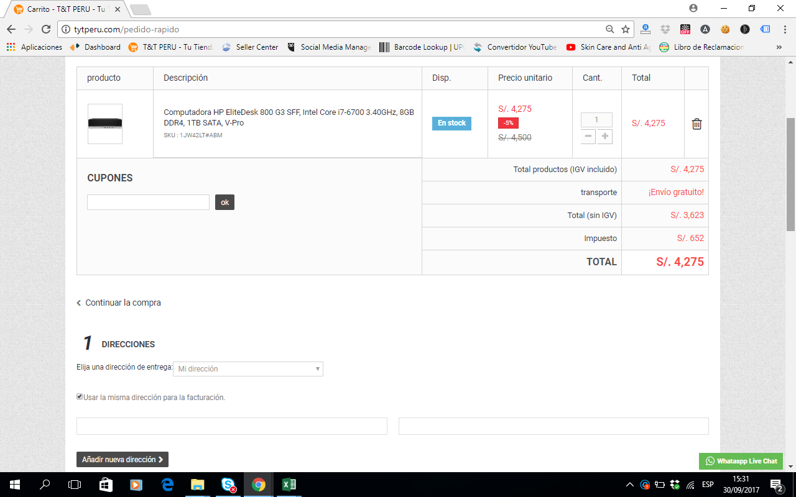Viewport: 796px width, 497px height.
Task: Open Windows taskbar search
Action: point(45,485)
